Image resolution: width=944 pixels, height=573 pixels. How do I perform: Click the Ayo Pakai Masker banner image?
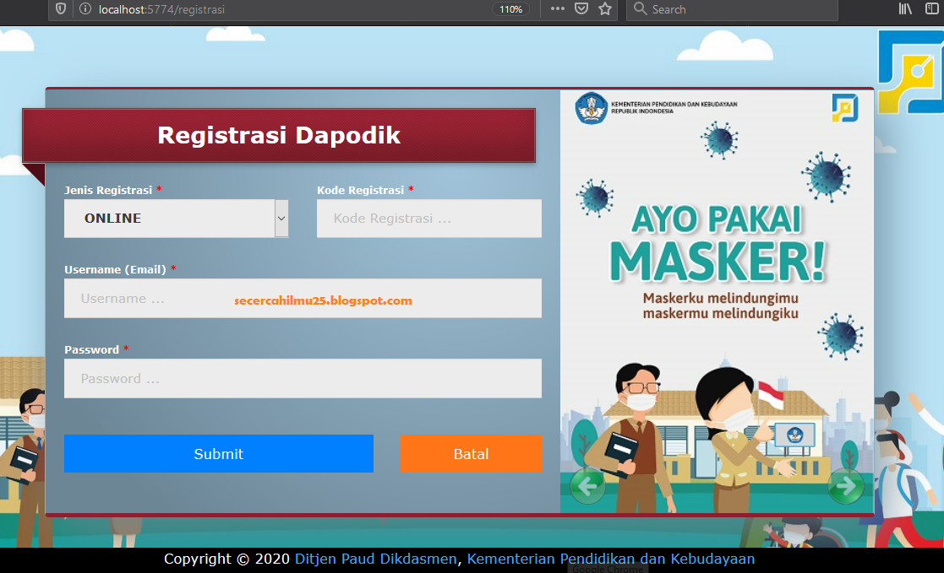pos(717,301)
